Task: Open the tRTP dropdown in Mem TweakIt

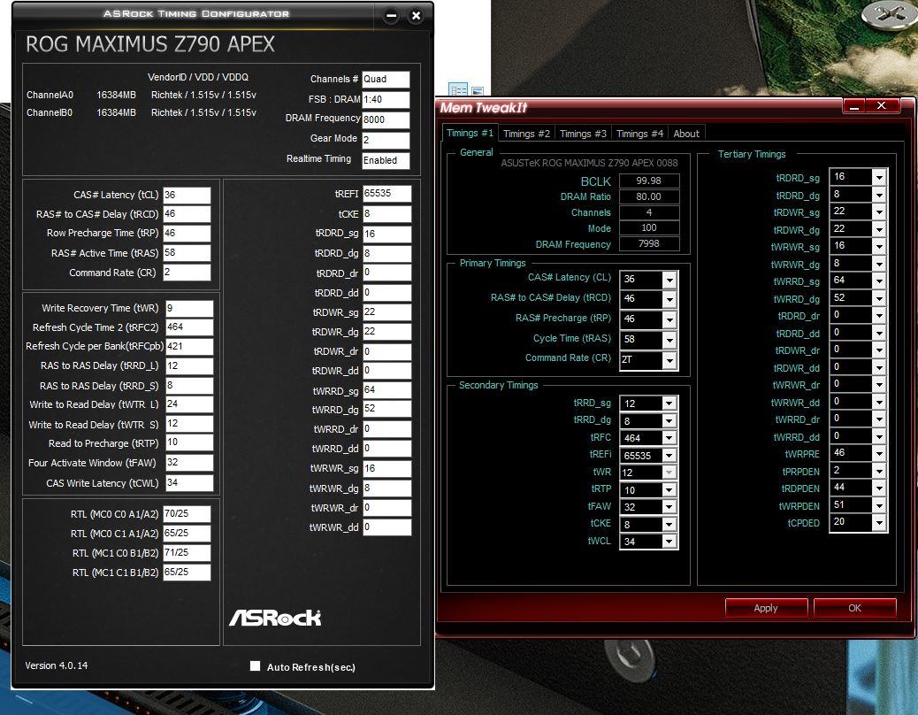Action: pyautogui.click(x=669, y=489)
